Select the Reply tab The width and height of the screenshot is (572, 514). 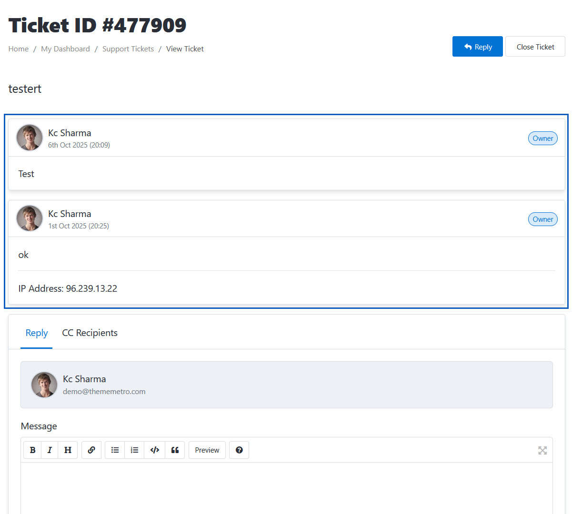pos(37,333)
